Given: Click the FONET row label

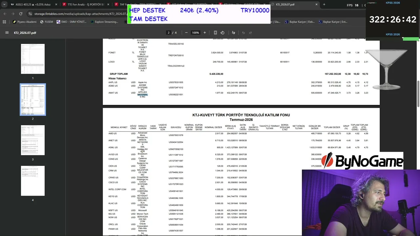Looking at the screenshot, I should (x=112, y=53).
